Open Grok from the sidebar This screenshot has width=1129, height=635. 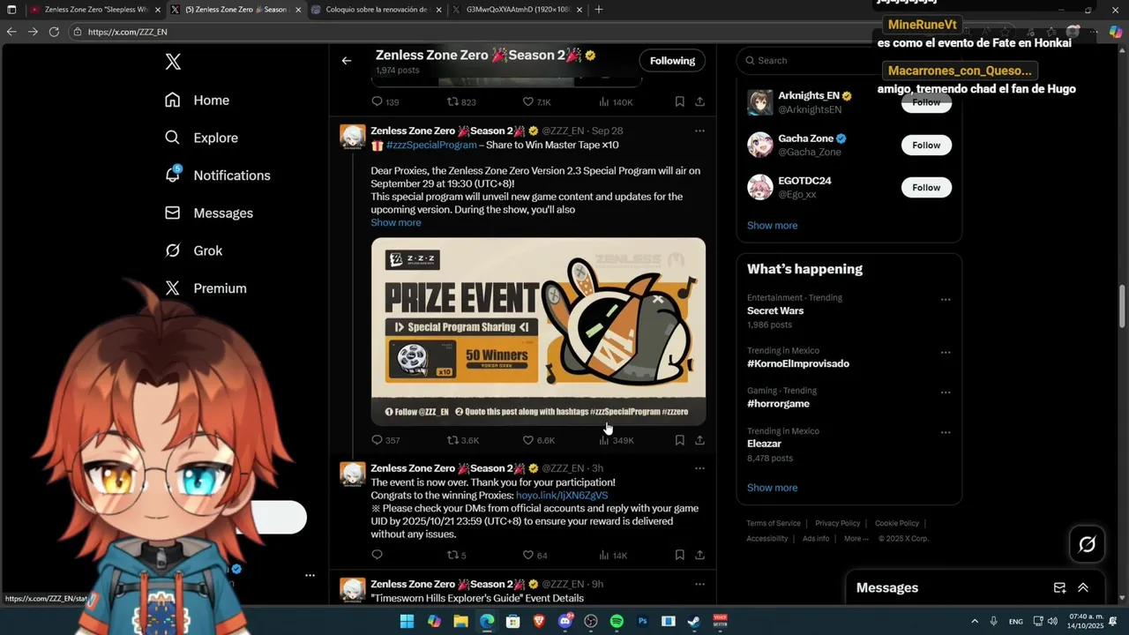194,250
